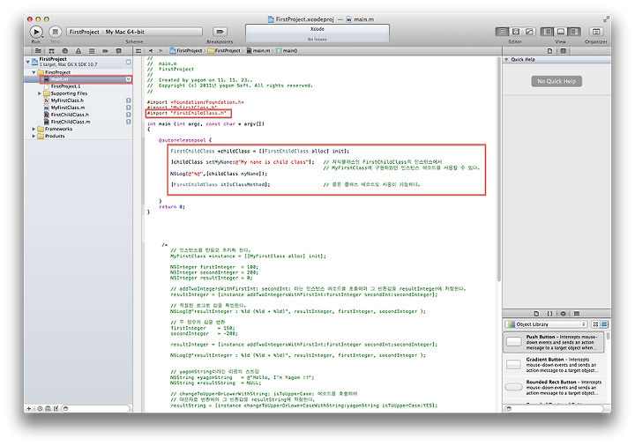This screenshot has height=446, width=635.
Task: Show the Quick Help inspector tab
Action: [563, 51]
